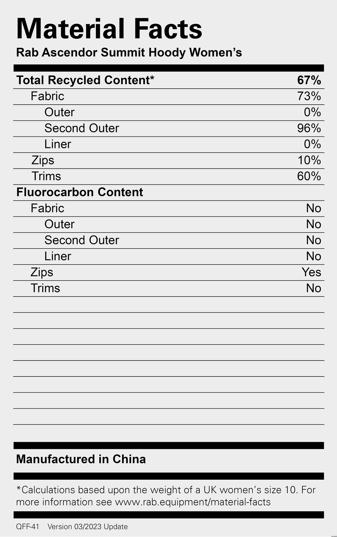Select the recycled Zips 10% value
The height and width of the screenshot is (537, 337).
point(309,160)
